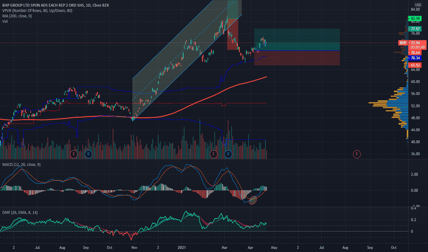The width and height of the screenshot is (428, 252).
Task: Select the Vol indicator legend
Action: click(x=5, y=22)
